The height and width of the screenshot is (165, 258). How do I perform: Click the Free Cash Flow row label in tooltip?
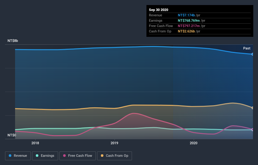tap(161, 26)
